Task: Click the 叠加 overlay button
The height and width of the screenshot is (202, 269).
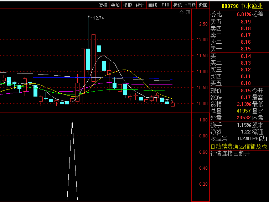Action: click(x=115, y=5)
